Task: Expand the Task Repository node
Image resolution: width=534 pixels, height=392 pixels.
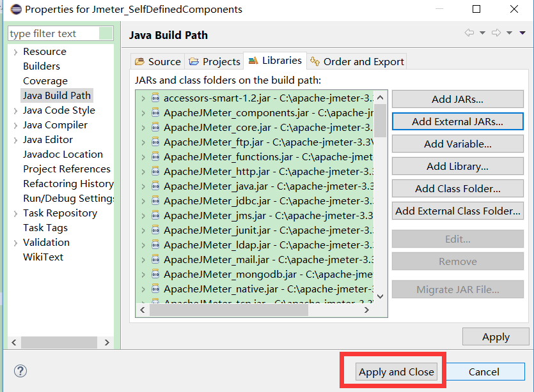Action: pyautogui.click(x=15, y=213)
